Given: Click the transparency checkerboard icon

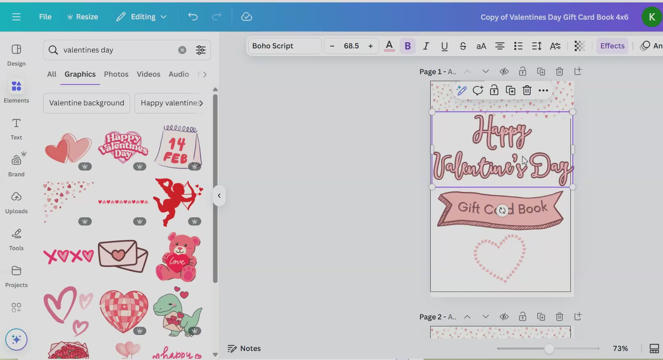Looking at the screenshot, I should click(579, 46).
